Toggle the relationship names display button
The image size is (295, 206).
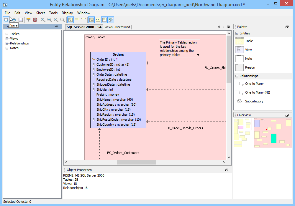111,20
